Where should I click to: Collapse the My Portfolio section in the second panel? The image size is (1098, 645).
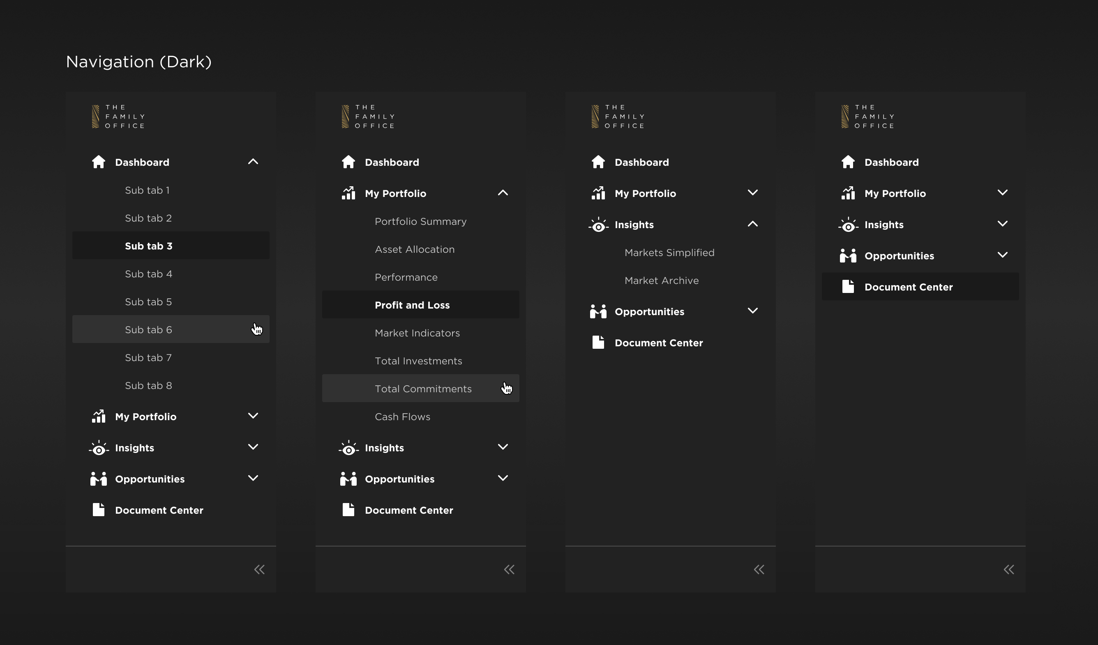coord(503,193)
